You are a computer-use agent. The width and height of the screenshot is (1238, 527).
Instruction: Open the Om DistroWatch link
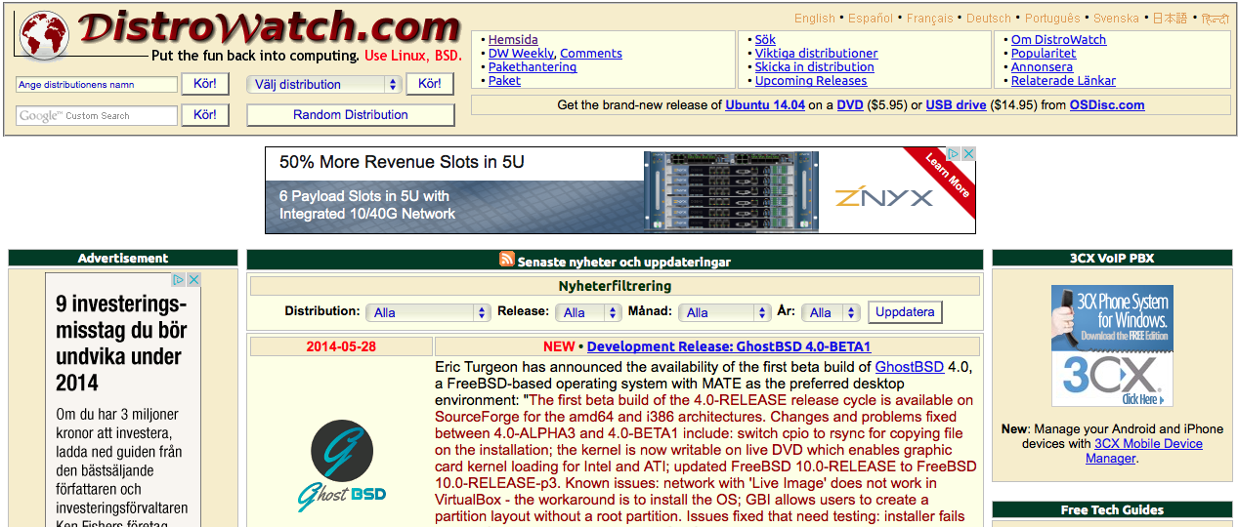point(1058,40)
